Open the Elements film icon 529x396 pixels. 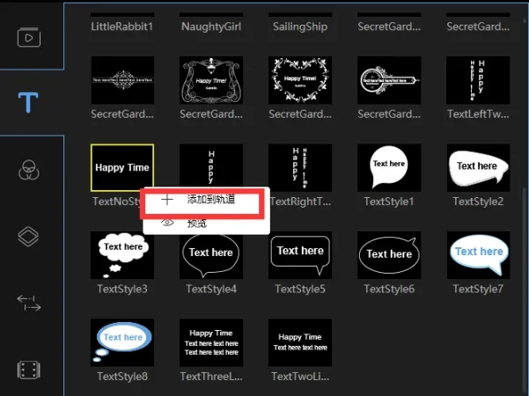point(29,370)
